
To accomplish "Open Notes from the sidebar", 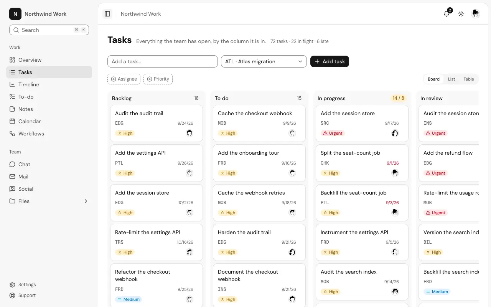I will pos(49,109).
